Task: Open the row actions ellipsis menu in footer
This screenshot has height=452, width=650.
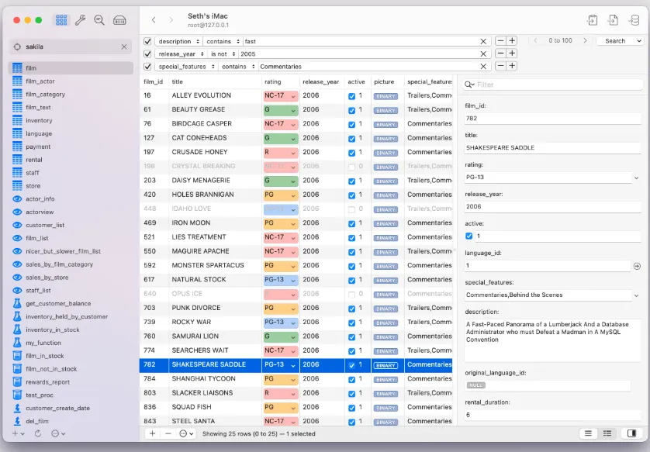Action: (186, 433)
